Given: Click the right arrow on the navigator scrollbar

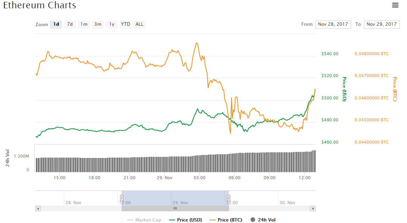Looking at the screenshot, I should click(313, 208).
